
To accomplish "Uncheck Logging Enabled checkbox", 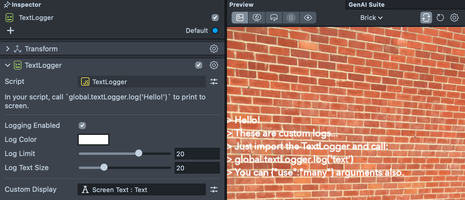I will [x=82, y=126].
